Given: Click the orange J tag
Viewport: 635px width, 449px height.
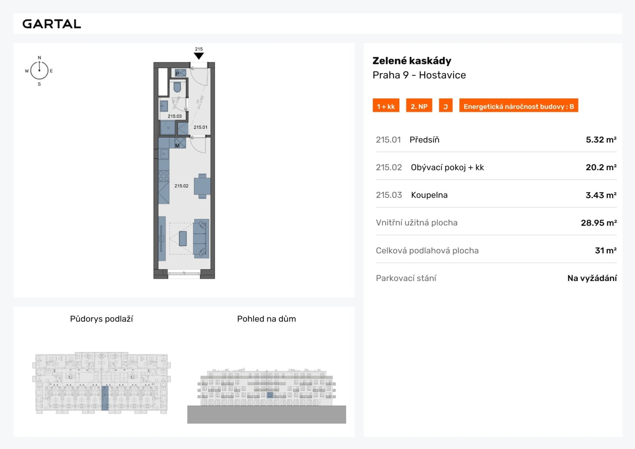Looking at the screenshot, I should tap(446, 106).
